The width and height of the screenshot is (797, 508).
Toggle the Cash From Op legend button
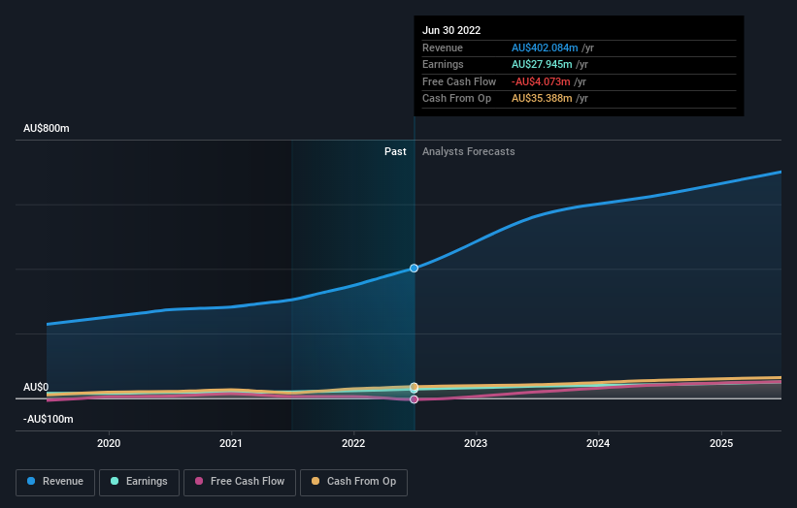[353, 482]
